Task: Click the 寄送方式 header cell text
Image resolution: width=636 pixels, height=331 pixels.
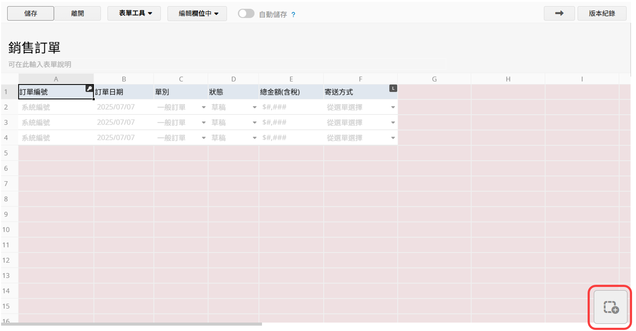Action: (x=339, y=92)
